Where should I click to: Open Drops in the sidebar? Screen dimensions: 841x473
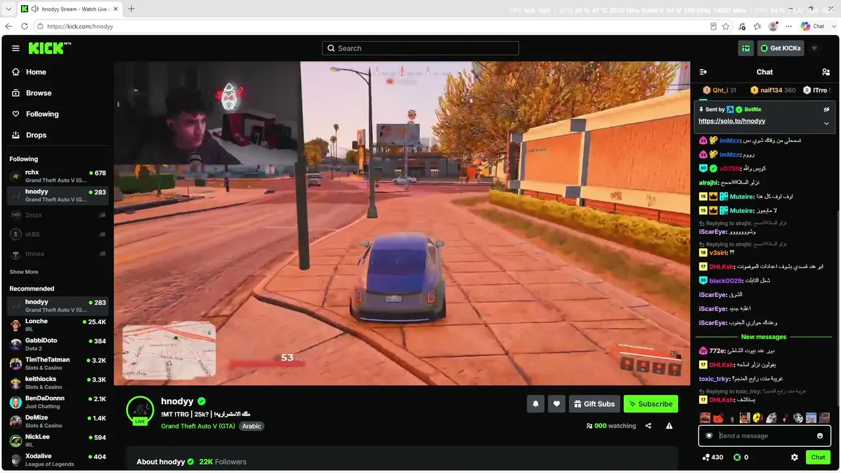pos(57,135)
